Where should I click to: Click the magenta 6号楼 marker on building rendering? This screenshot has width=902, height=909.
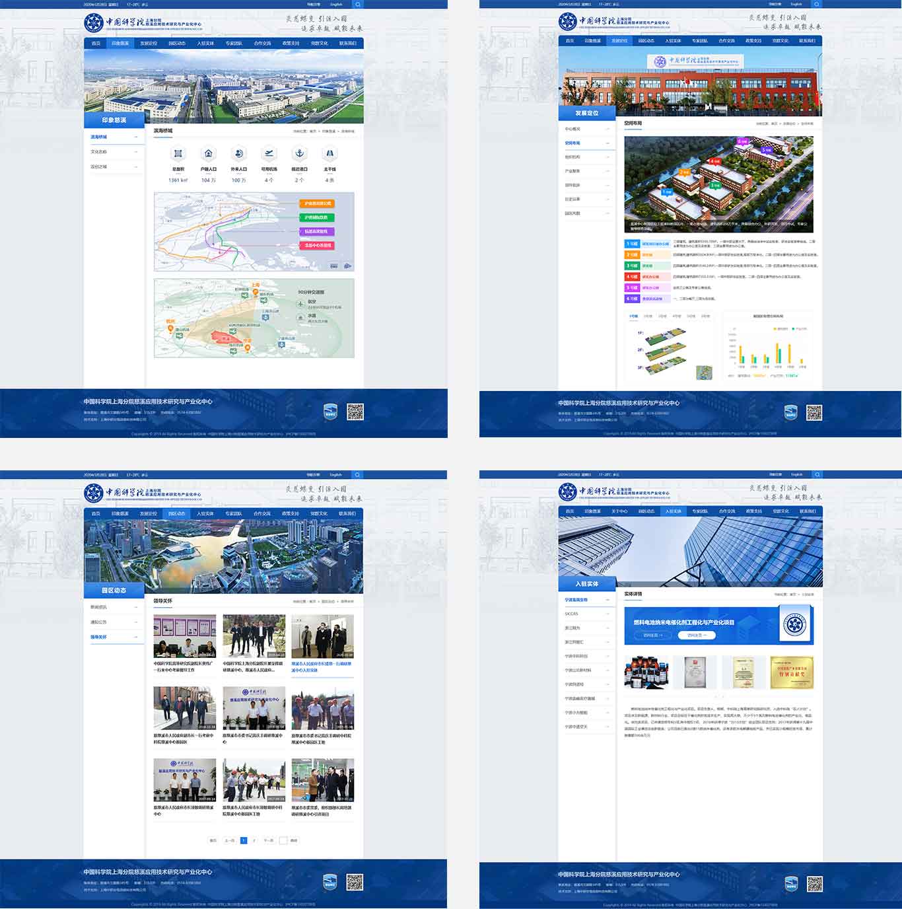[742, 141]
